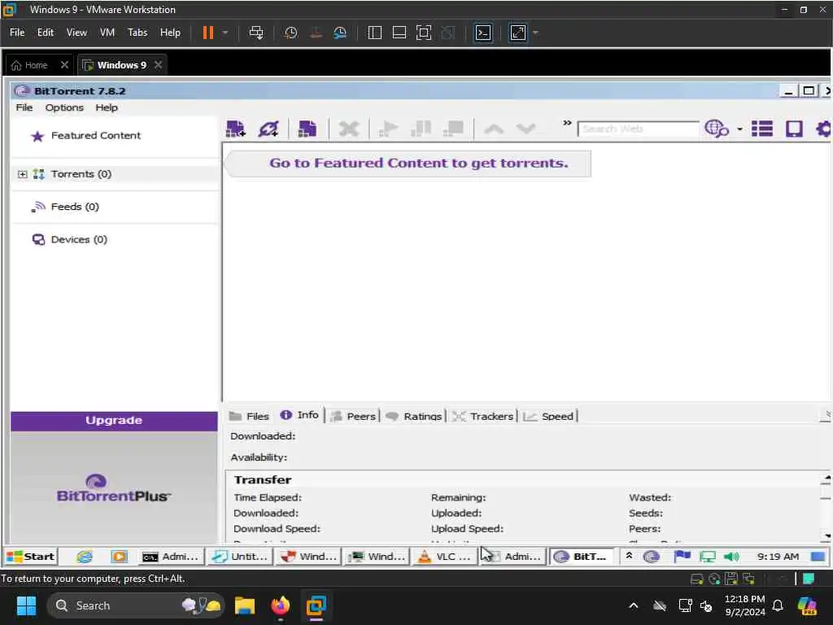Open BitTorrent preferences gear icon

[823, 129]
